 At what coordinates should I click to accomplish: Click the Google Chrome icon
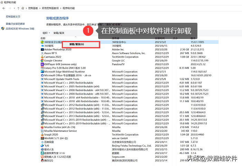click(x=42, y=61)
